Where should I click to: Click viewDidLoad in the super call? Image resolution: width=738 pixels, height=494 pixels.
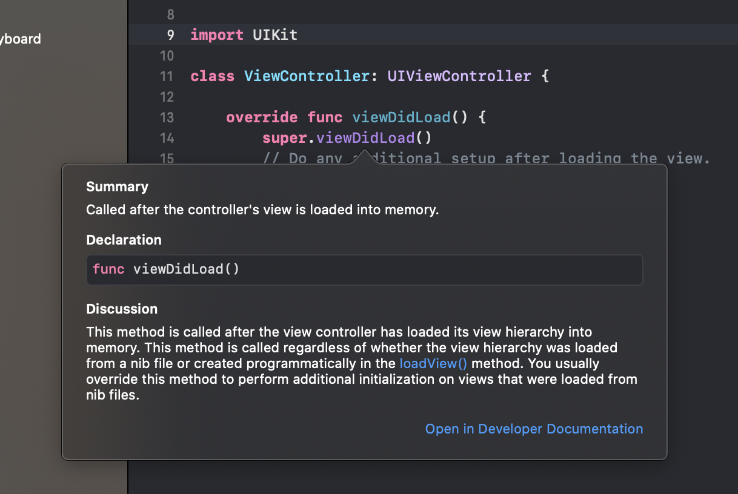pyautogui.click(x=365, y=138)
